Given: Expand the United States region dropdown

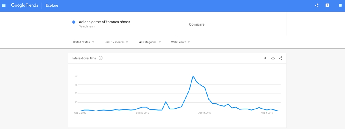Looking at the screenshot, I should (x=83, y=42).
